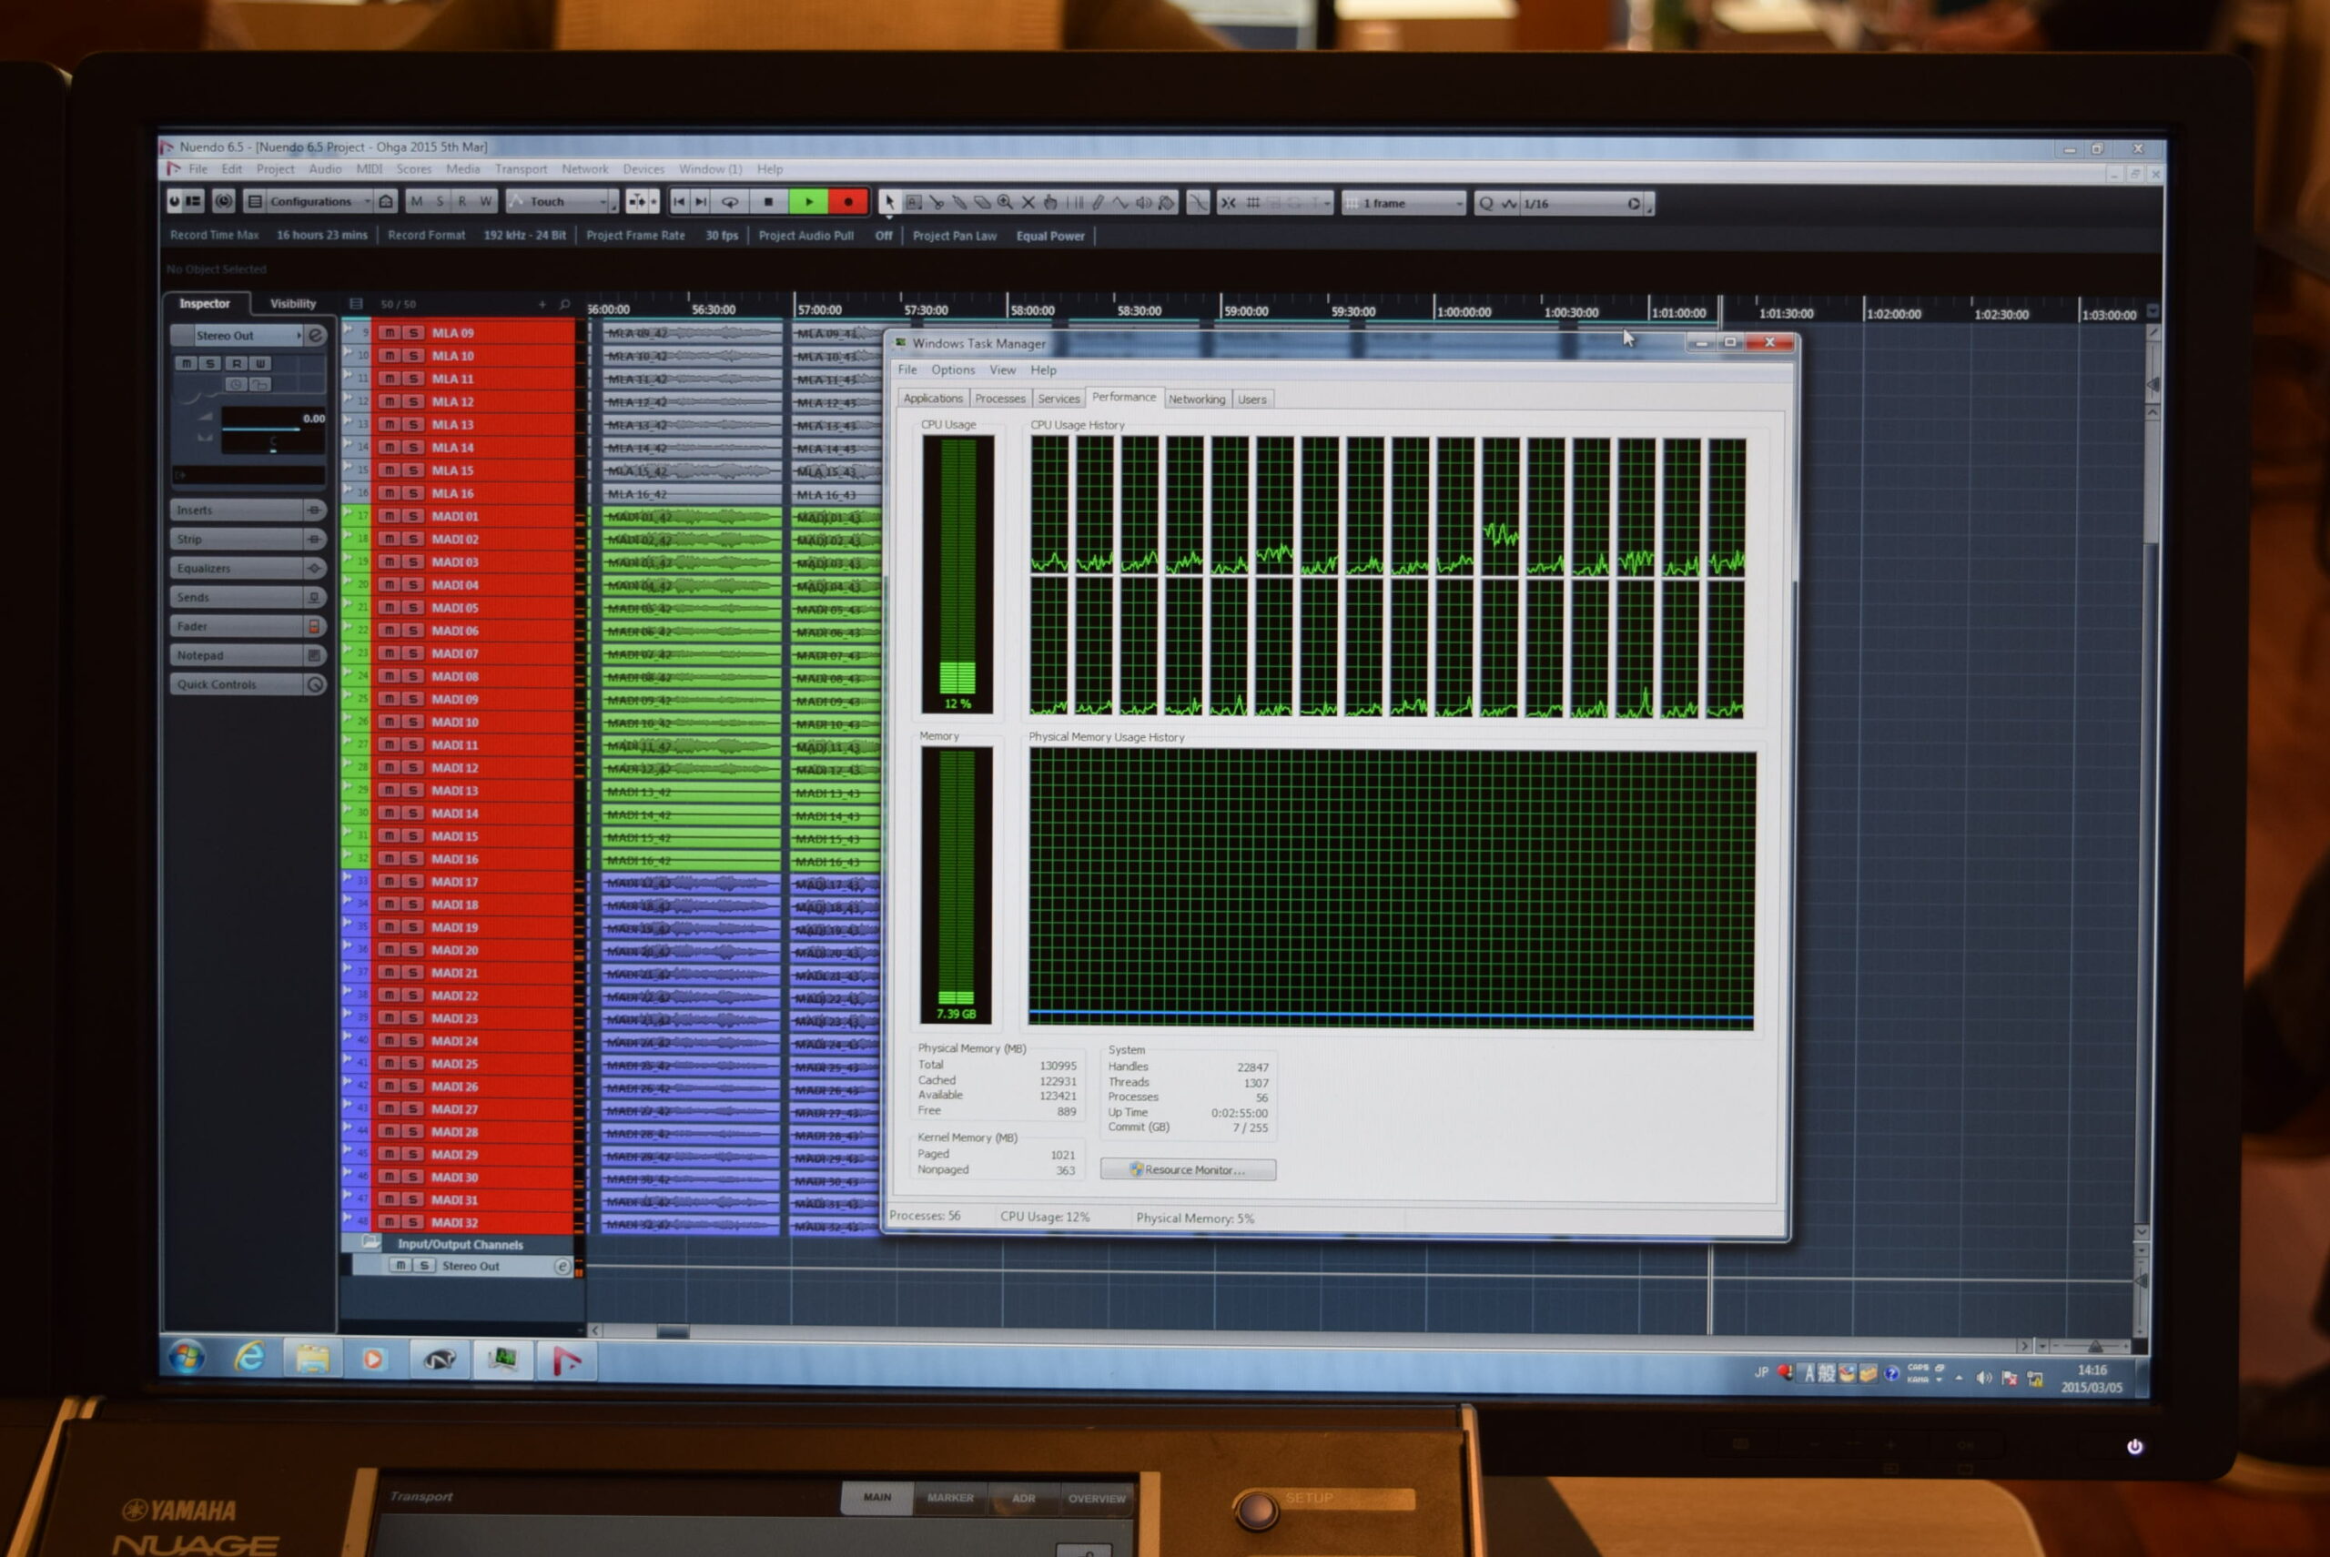
Task: Solo track MADI 08
Action: (x=413, y=675)
